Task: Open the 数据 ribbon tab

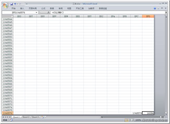Action: pos(52,8)
